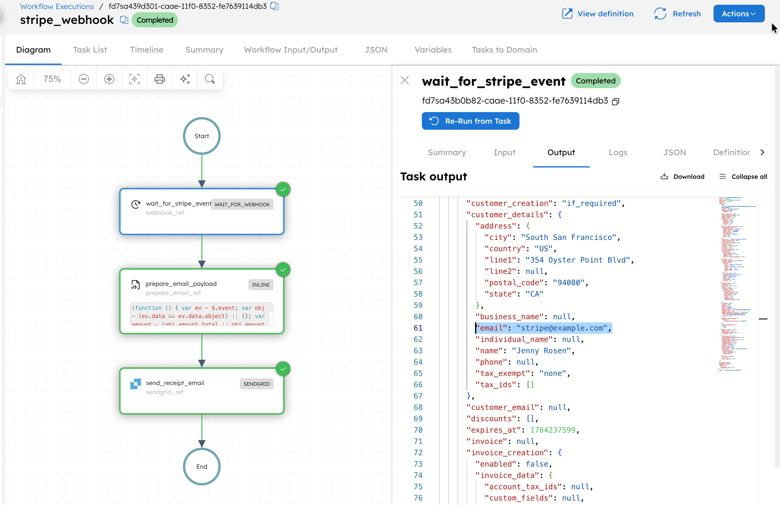Open the Logs tab in the task panel

618,152
